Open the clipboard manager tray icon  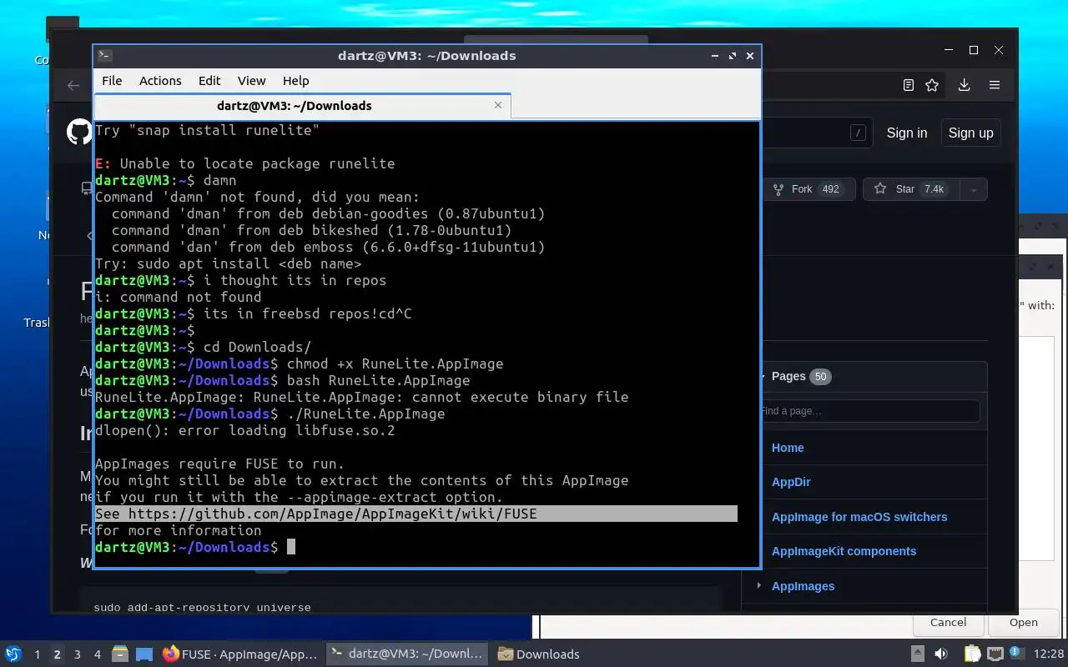[x=972, y=654]
